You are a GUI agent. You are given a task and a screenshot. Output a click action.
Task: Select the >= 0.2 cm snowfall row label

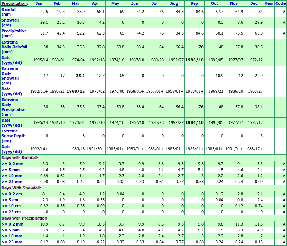11,194
